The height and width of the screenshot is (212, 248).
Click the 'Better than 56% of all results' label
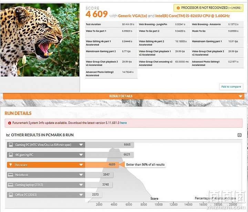(145, 165)
